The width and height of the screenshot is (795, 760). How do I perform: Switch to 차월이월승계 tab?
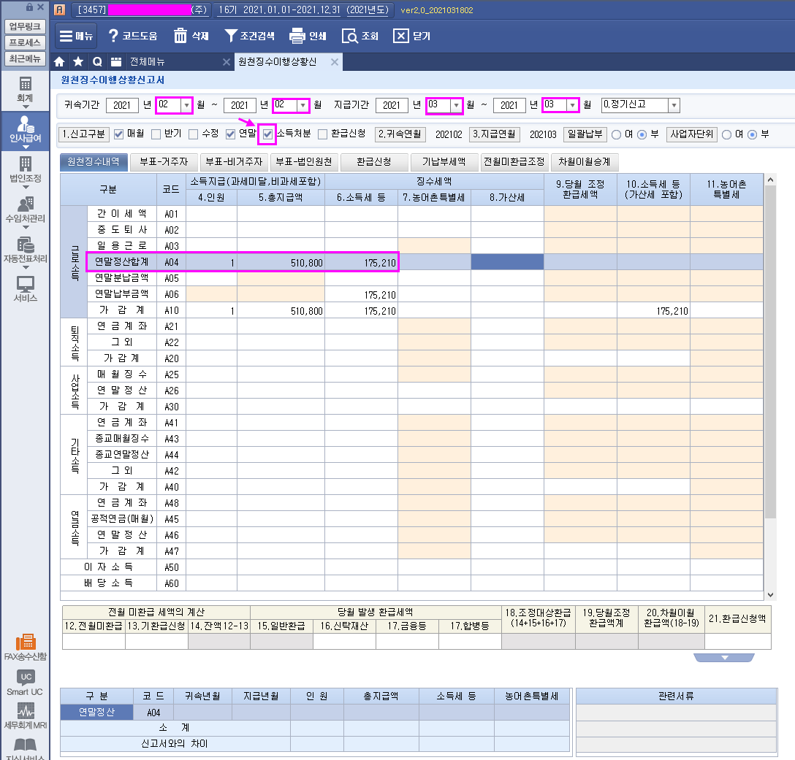tap(585, 162)
